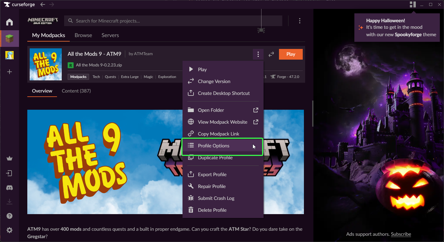The width and height of the screenshot is (444, 242).
Task: Select Export Profile menu item
Action: [x=223, y=174]
